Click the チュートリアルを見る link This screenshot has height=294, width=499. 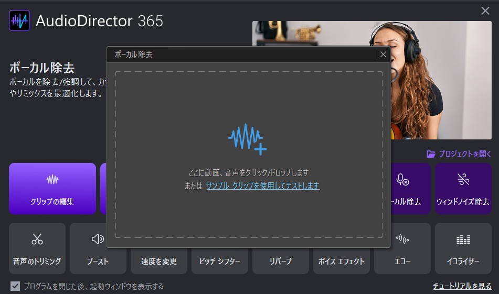tap(462, 286)
